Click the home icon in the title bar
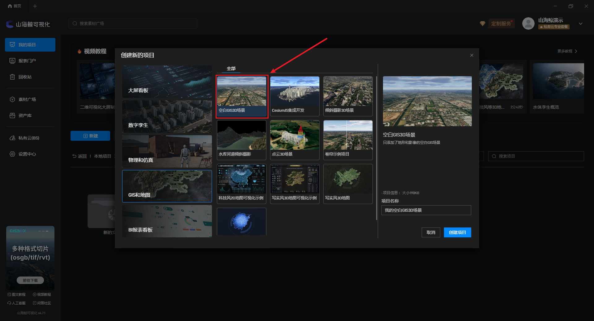Viewport: 594px width, 321px height. 10,6
